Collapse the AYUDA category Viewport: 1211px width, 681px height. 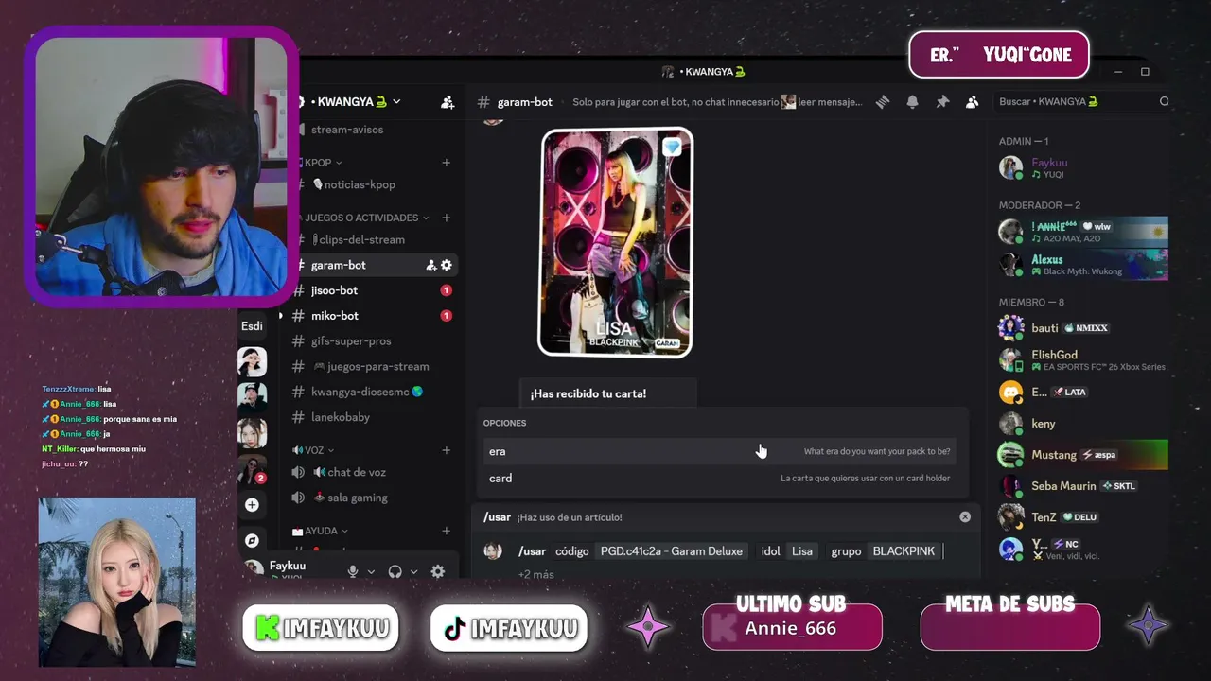321,531
